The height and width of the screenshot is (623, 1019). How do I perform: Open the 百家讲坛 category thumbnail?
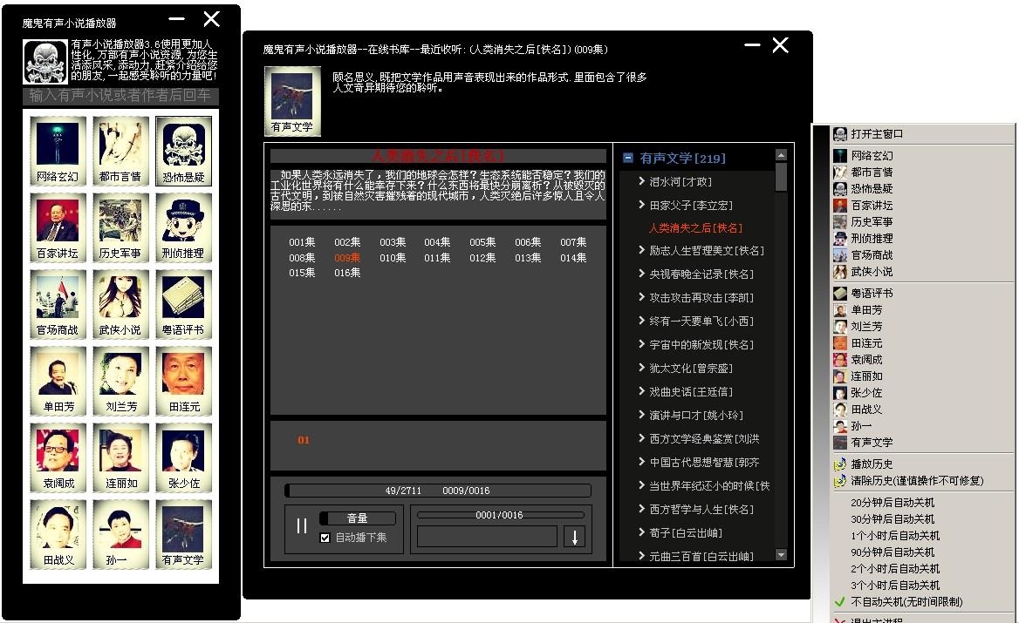pyautogui.click(x=58, y=227)
